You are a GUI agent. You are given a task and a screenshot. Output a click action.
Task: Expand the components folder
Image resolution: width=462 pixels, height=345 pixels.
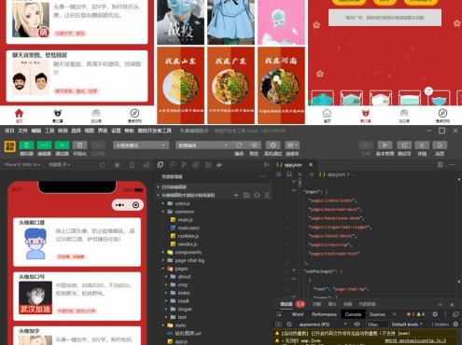click(x=189, y=253)
